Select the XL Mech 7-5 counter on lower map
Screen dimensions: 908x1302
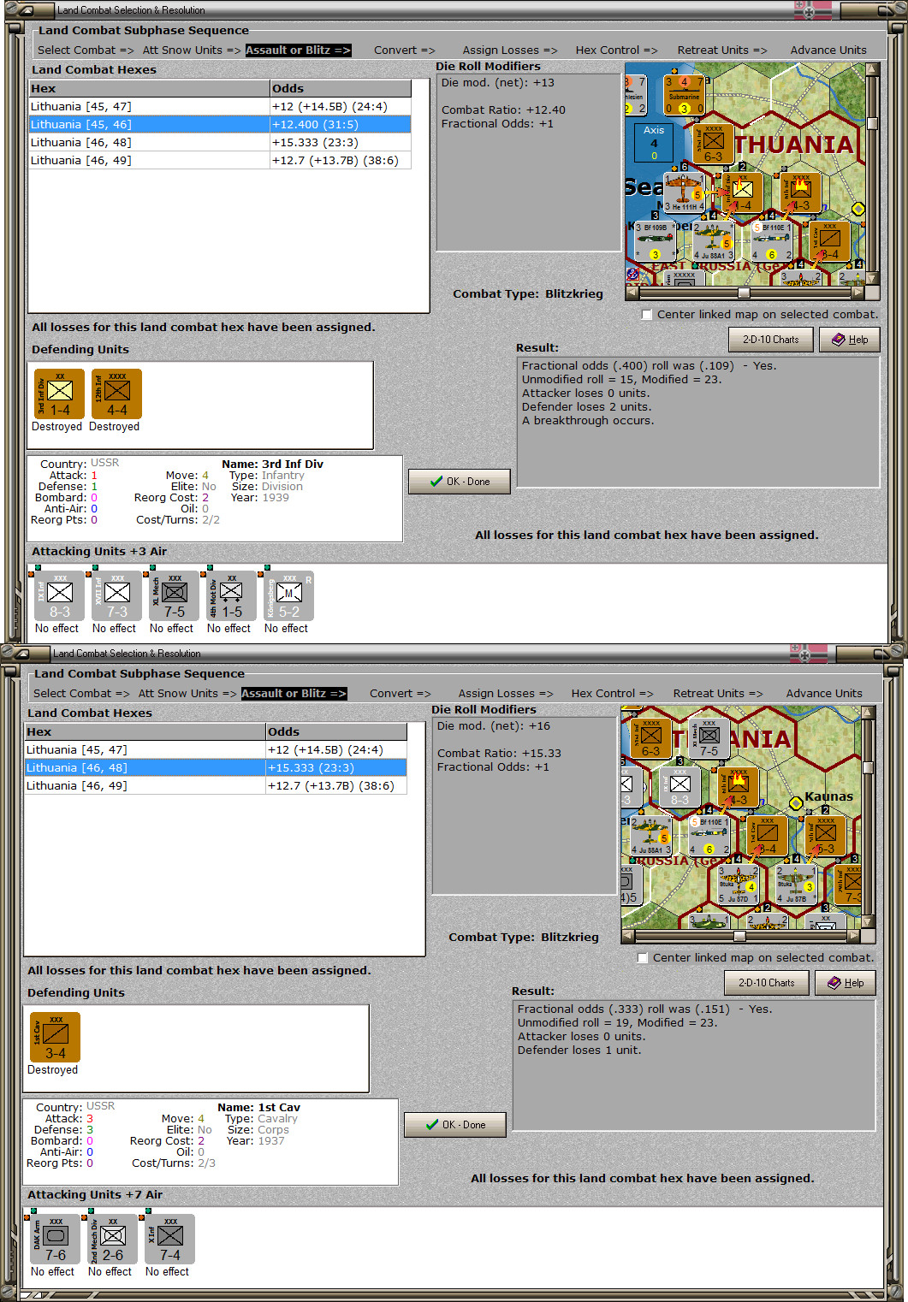[708, 737]
